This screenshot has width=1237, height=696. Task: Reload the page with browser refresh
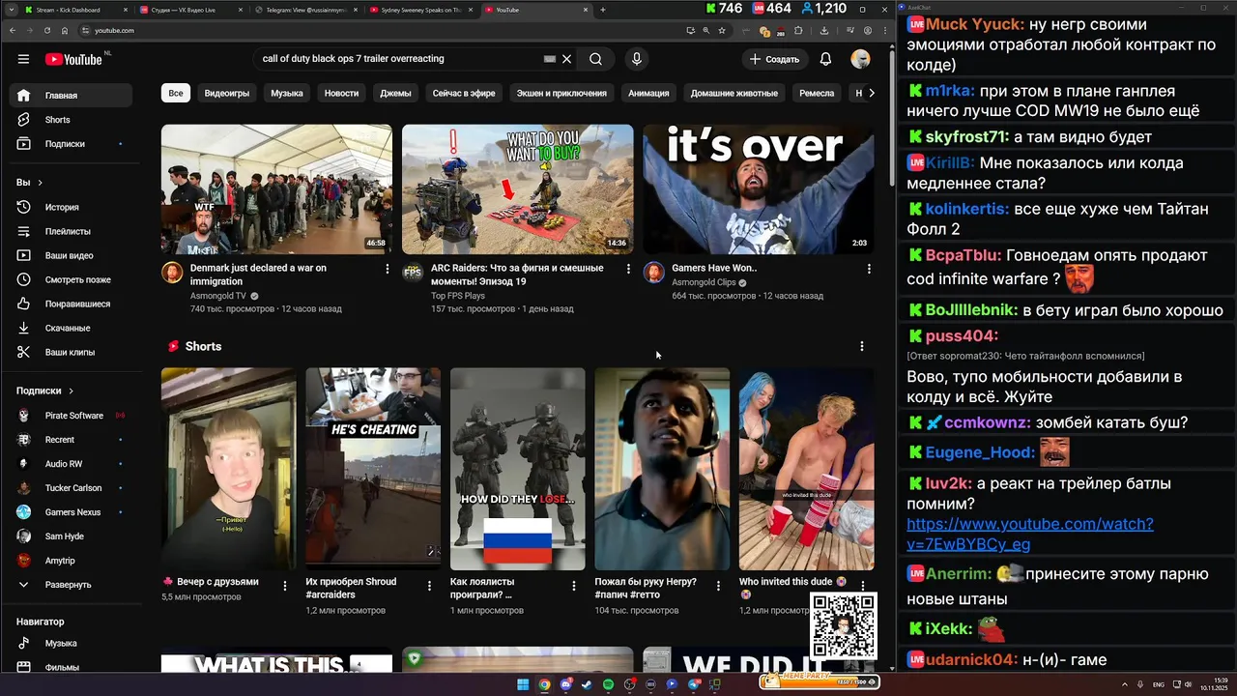coord(47,30)
